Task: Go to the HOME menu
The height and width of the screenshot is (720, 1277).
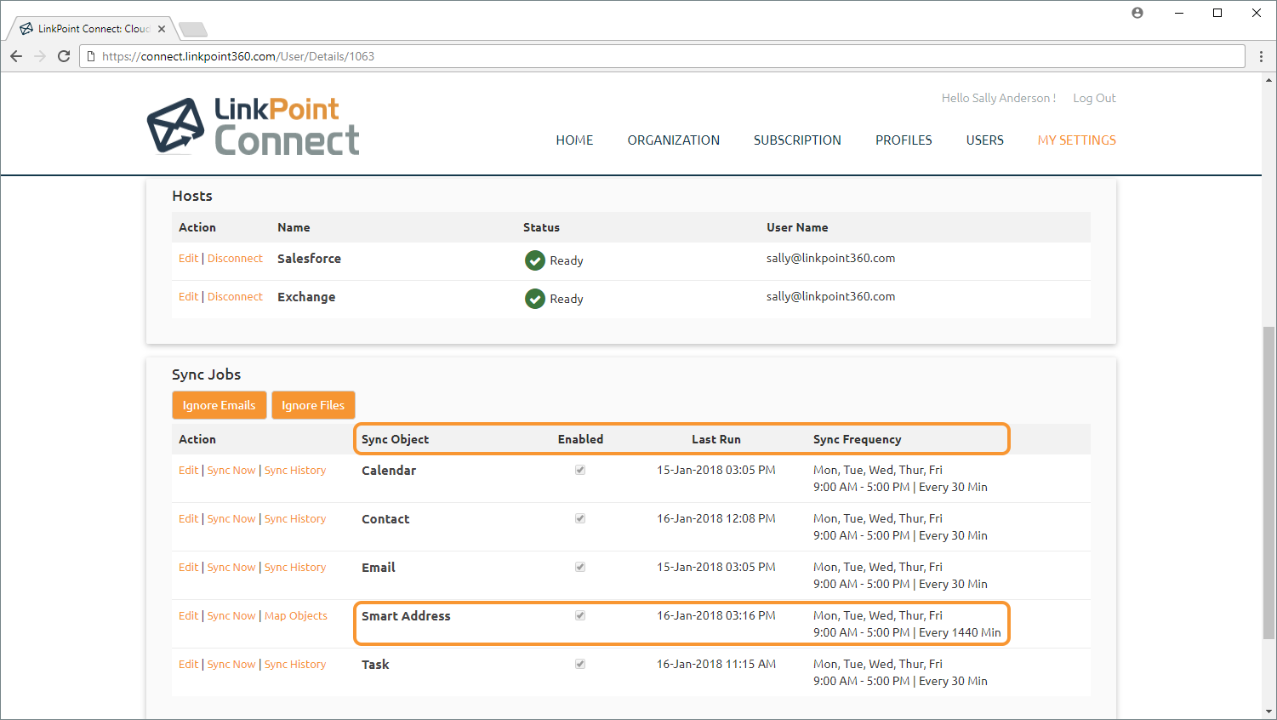Action: click(x=574, y=140)
